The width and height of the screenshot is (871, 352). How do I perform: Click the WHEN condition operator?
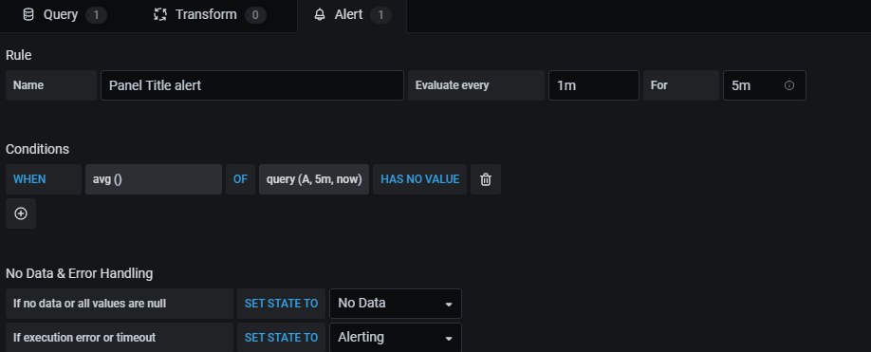tap(44, 179)
